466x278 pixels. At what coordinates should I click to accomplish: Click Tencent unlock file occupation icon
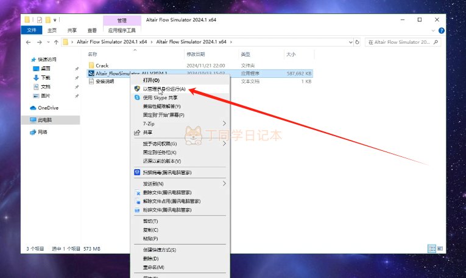[138, 201]
